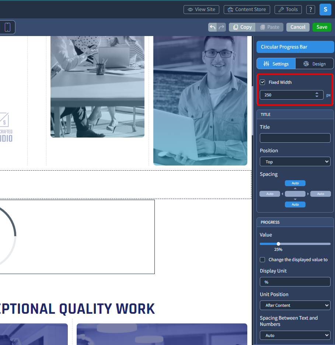Click the Value slider handle at 25%
This screenshot has width=335, height=345.
tap(278, 244)
